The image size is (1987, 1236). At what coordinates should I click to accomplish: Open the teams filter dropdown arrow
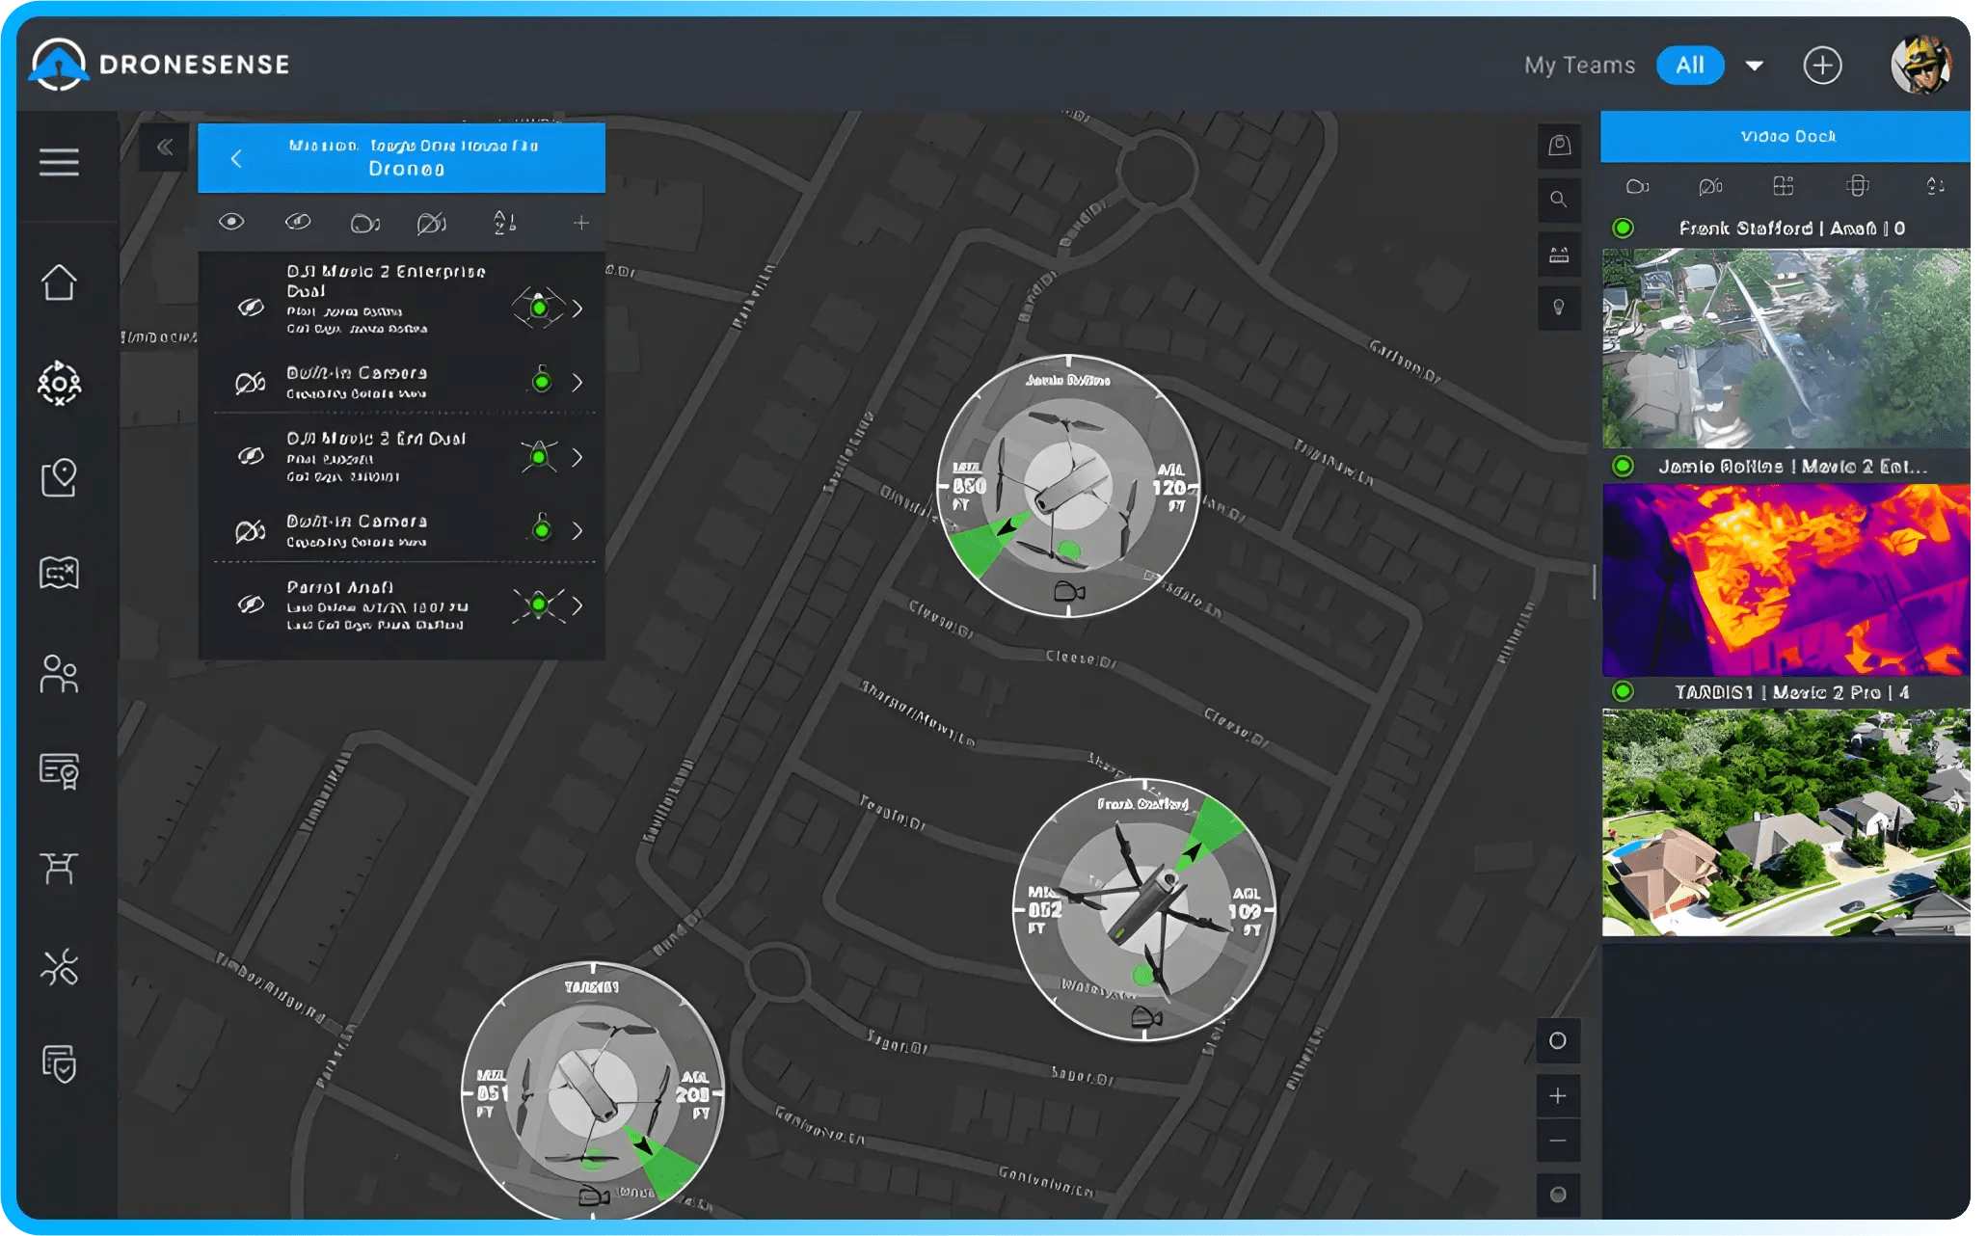pos(1756,65)
